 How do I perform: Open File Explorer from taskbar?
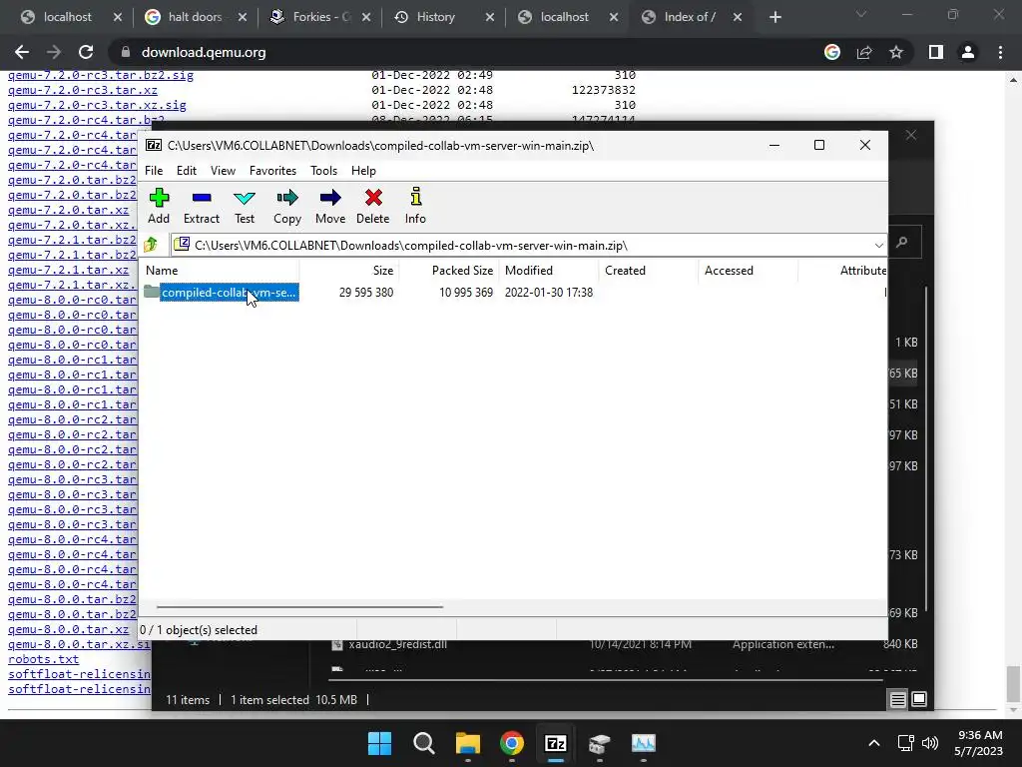pyautogui.click(x=467, y=743)
